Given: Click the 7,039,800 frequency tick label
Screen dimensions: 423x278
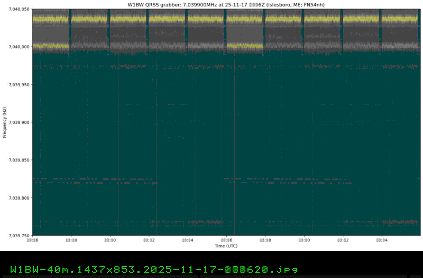Looking at the screenshot, I should tap(19, 198).
